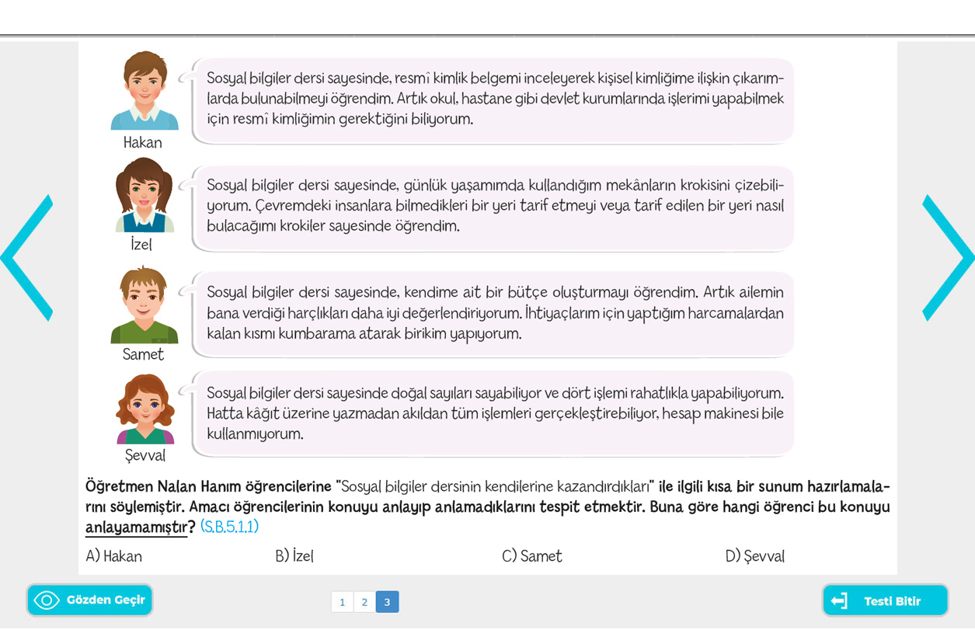
Task: Choose answer C) Samet
Action: coord(531,556)
